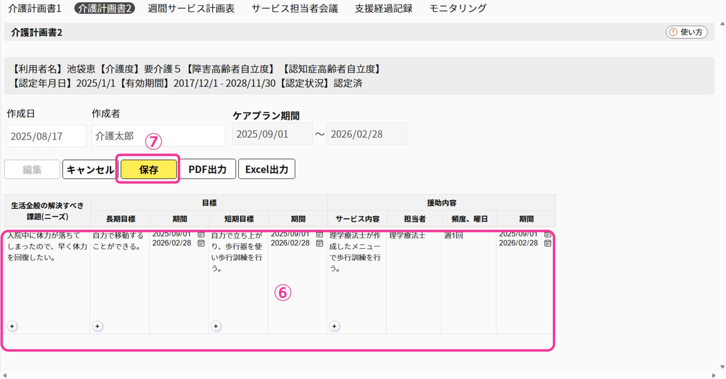This screenshot has height=379, width=726.
Task: Open the 週間サービス計画表 tab
Action: pyautogui.click(x=191, y=8)
